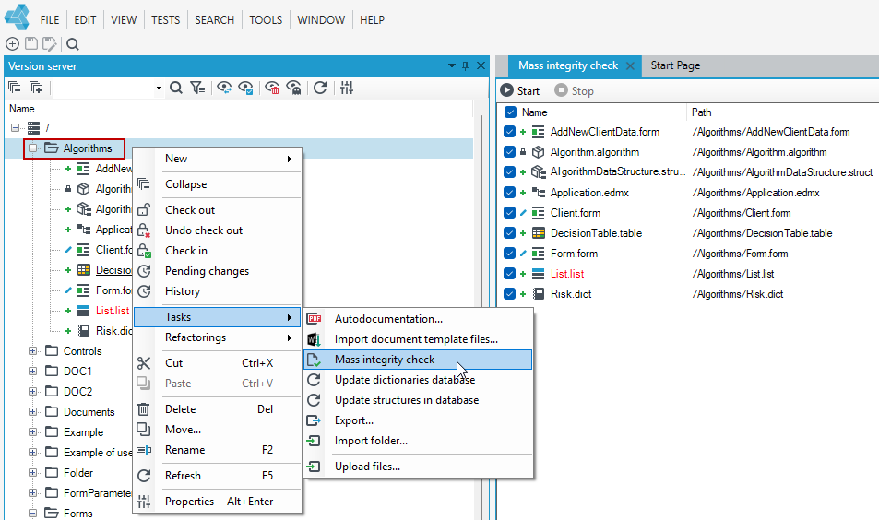The height and width of the screenshot is (520, 879).
Task: Click the scissors Cut icon in context menu
Action: tap(144, 363)
